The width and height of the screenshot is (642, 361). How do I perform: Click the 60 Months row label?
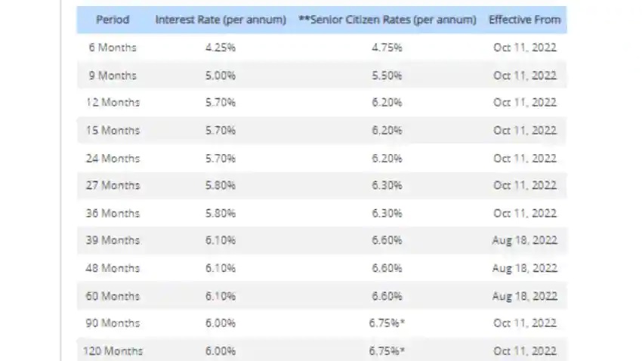click(113, 295)
